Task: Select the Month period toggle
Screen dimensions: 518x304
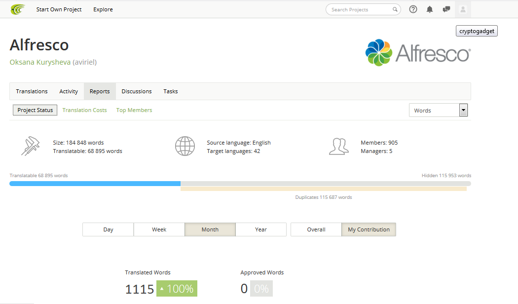Action: coord(210,229)
